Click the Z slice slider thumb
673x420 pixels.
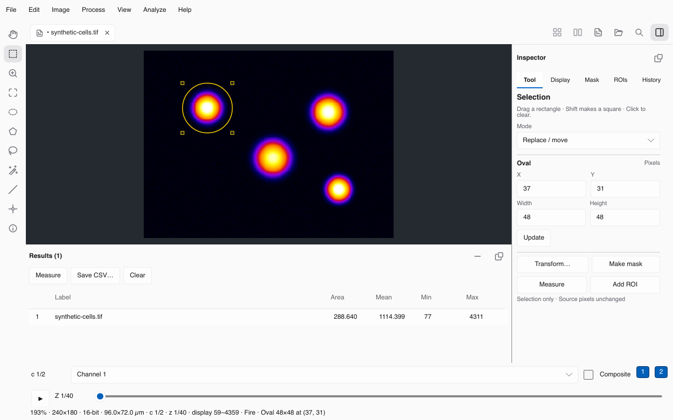point(100,396)
